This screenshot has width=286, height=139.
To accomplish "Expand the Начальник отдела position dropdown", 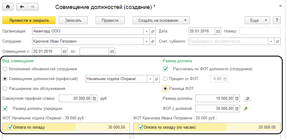I will pyautogui.click(x=150, y=79).
